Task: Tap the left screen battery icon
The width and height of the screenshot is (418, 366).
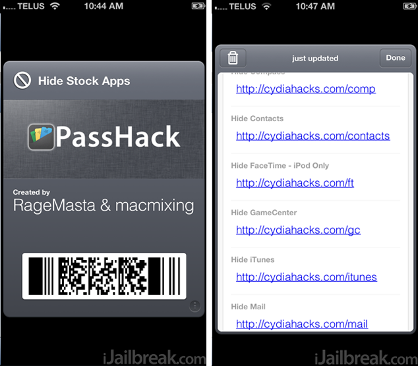Action: (x=198, y=6)
